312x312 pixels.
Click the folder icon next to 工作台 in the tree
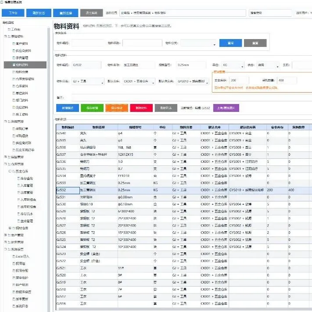(x=9, y=29)
